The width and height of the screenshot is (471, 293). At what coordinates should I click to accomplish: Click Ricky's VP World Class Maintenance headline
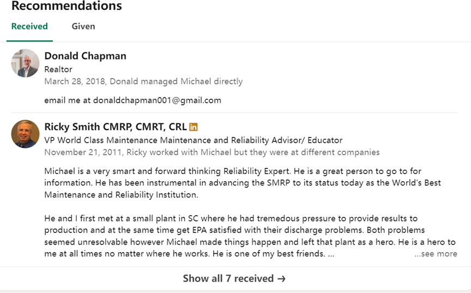pos(193,140)
